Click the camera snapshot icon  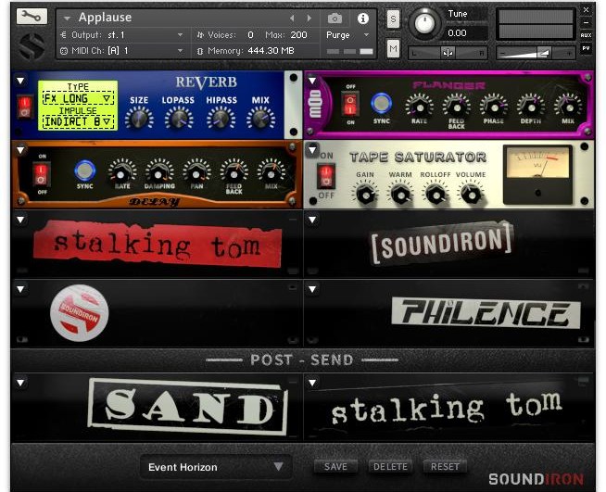335,19
